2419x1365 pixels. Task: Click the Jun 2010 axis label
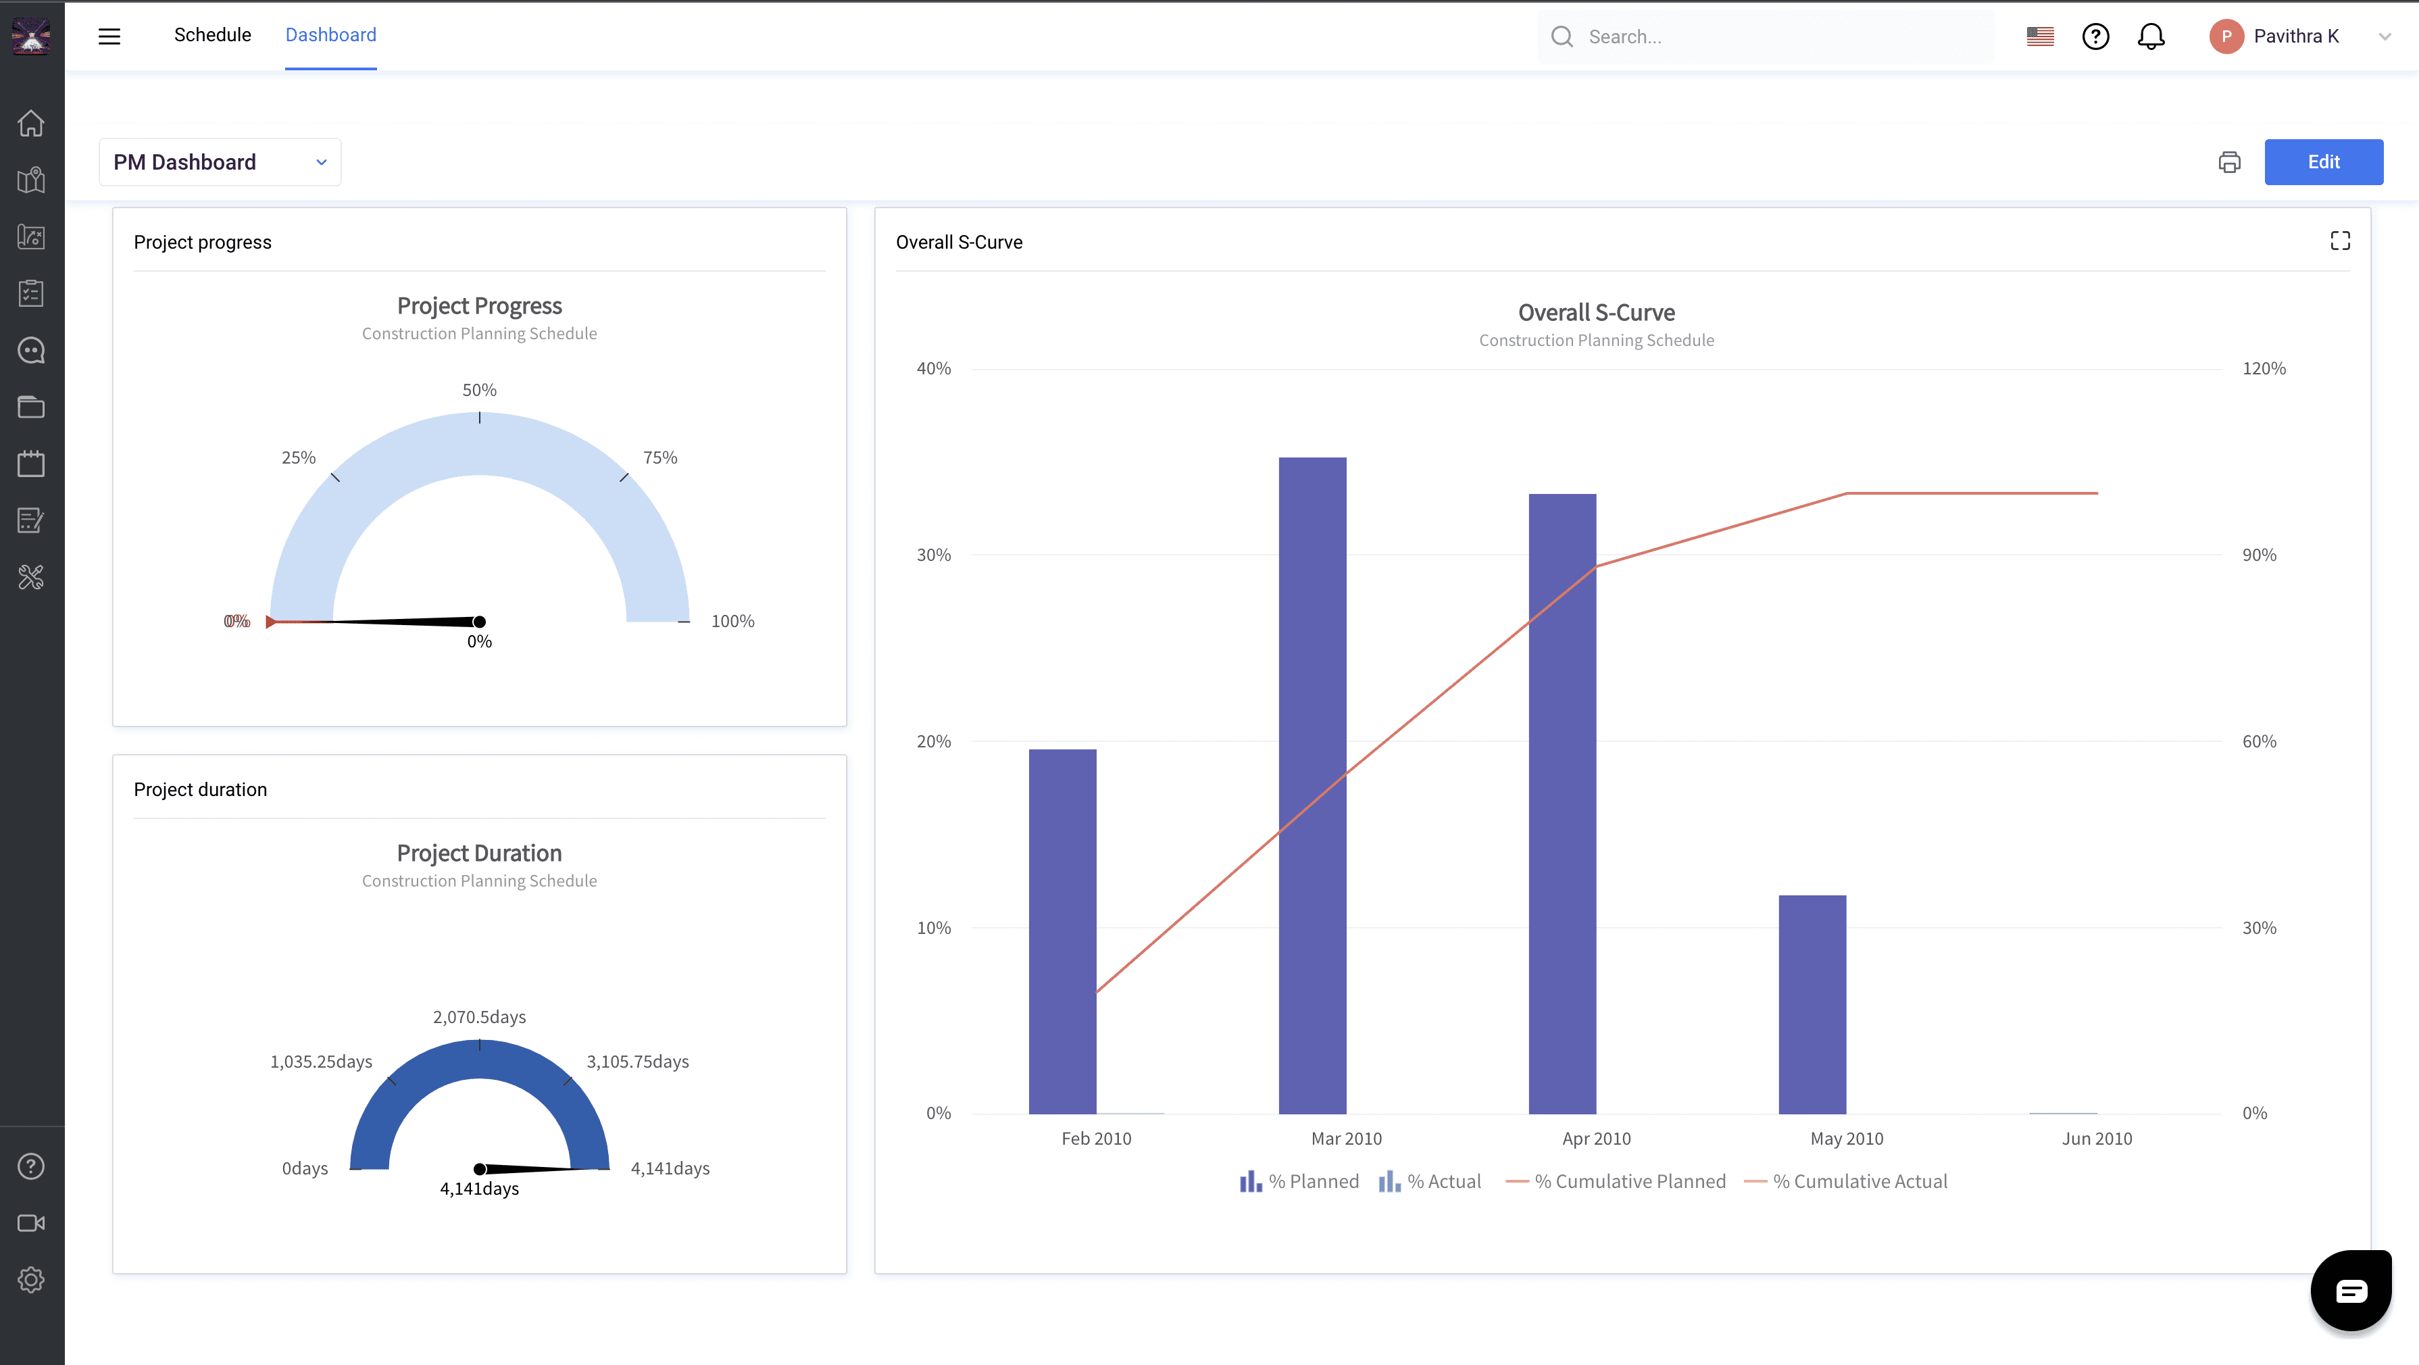tap(2096, 1138)
